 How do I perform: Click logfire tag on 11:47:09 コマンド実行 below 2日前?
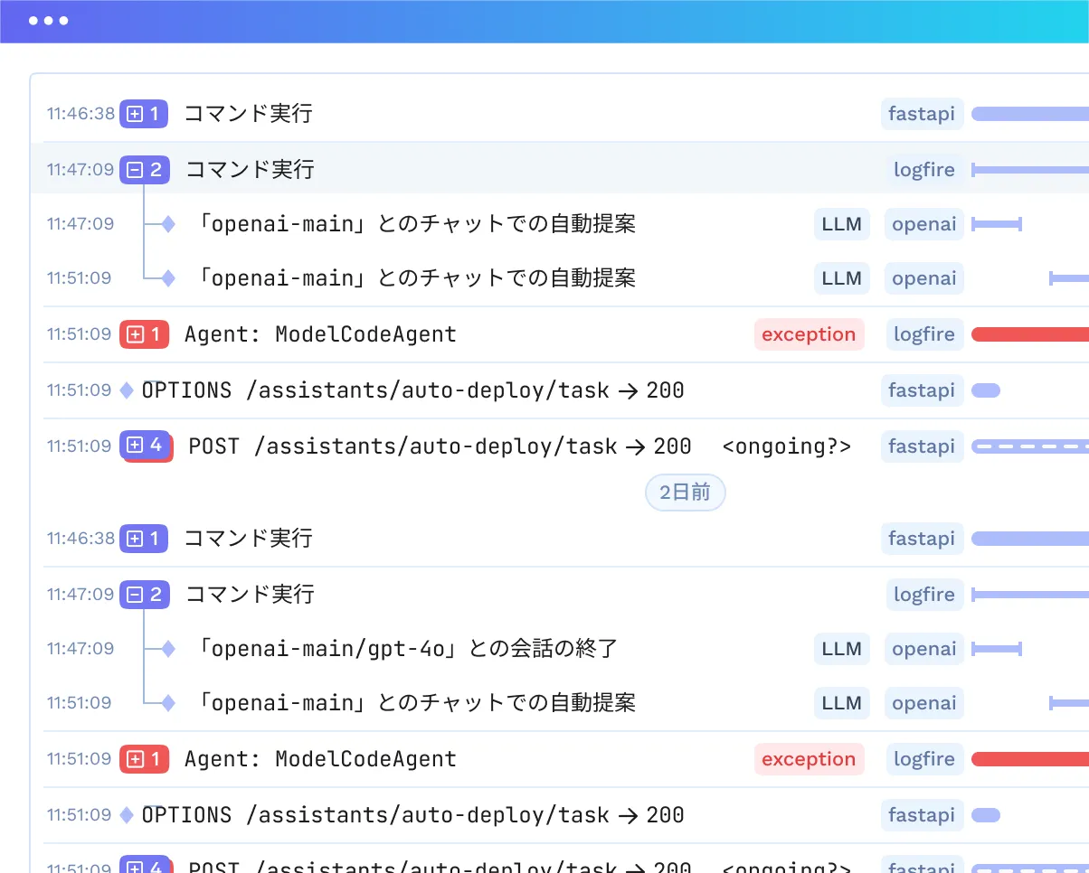924,594
